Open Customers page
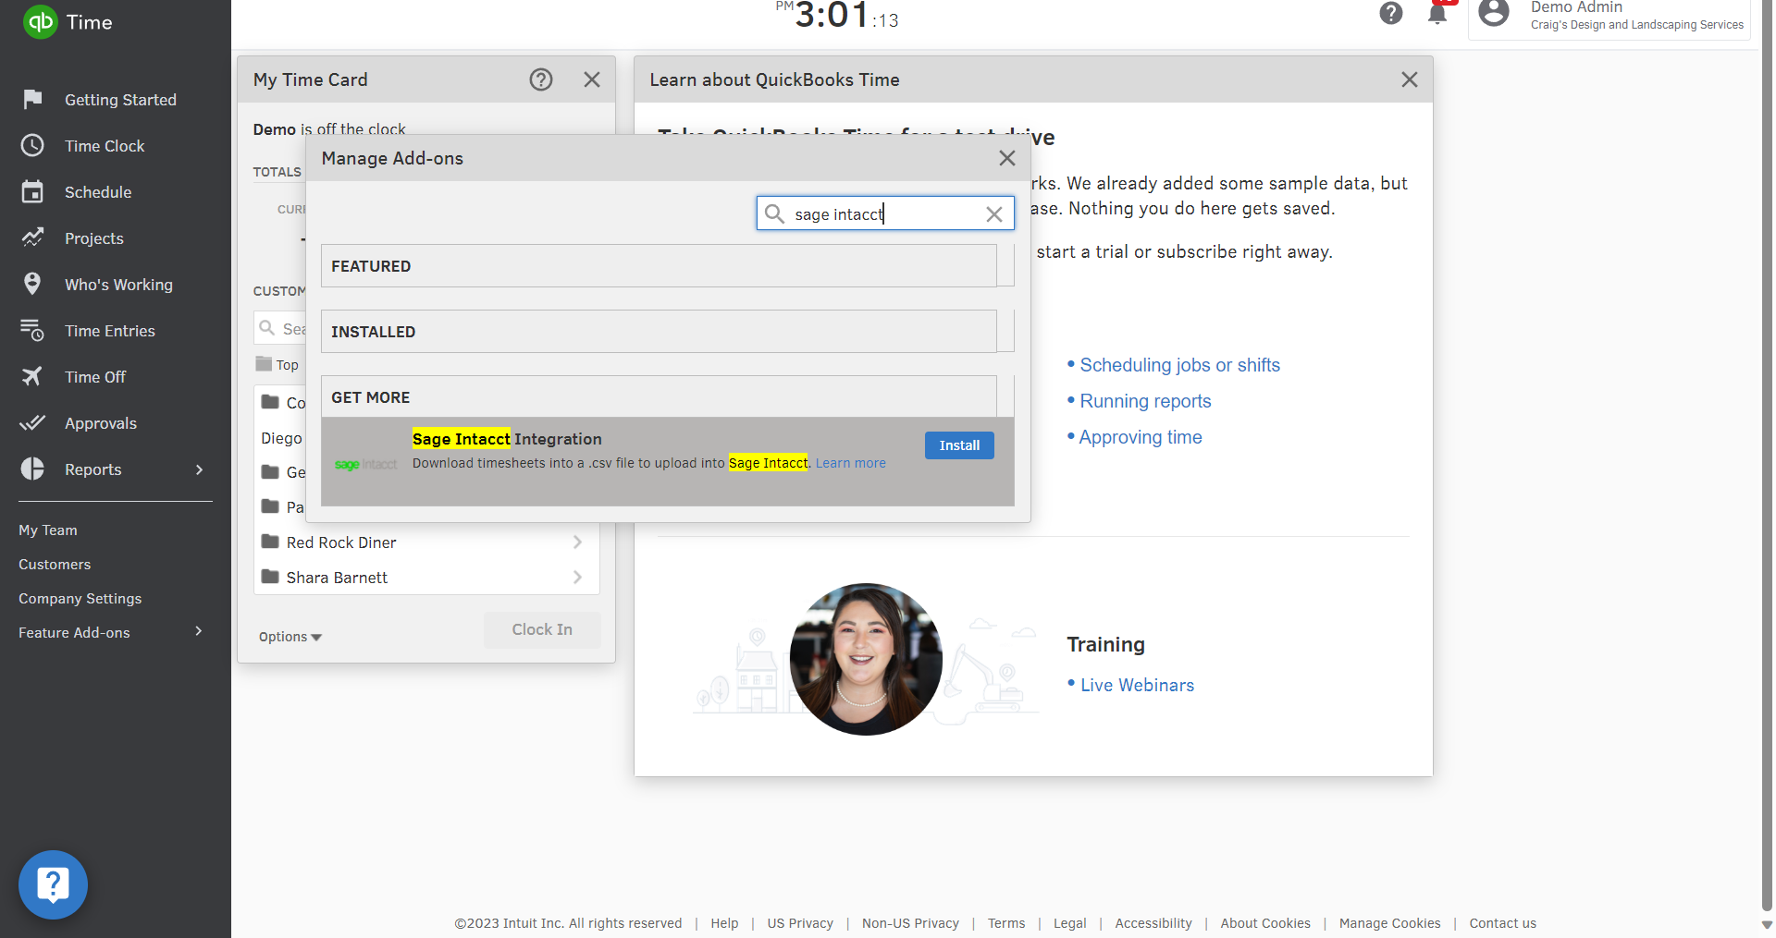The width and height of the screenshot is (1776, 938). coord(55,565)
